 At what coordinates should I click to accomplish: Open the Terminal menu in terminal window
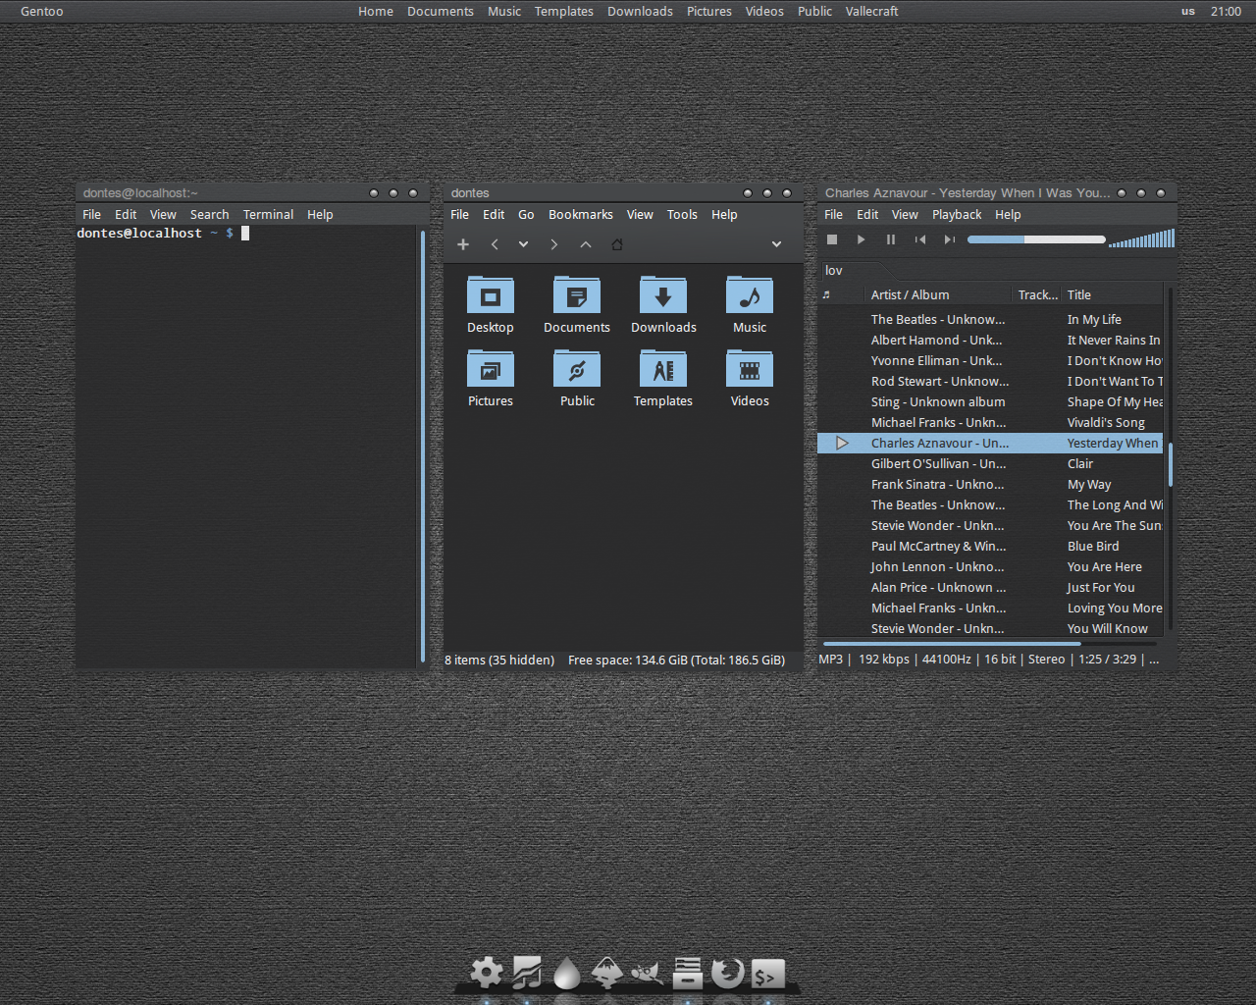(268, 214)
